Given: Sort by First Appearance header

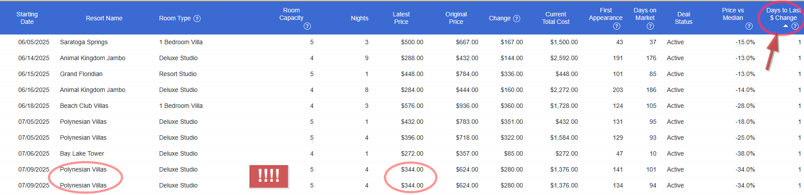Looking at the screenshot, I should tap(606, 14).
